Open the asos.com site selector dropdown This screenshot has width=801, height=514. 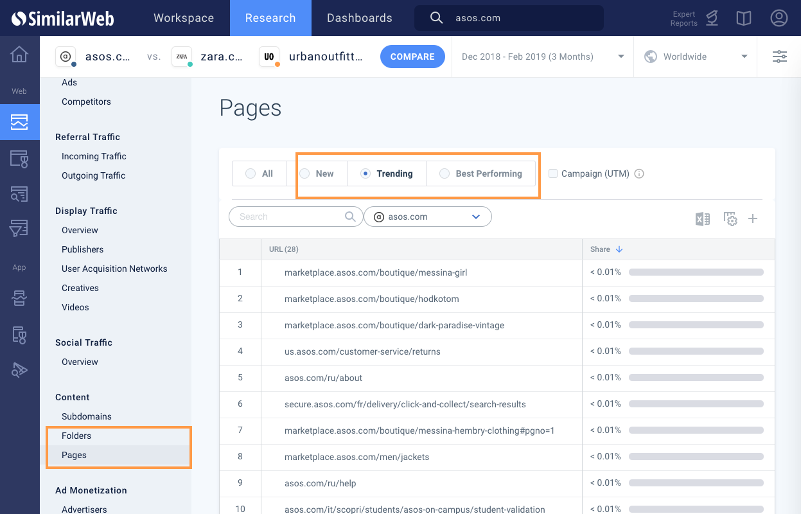[428, 217]
